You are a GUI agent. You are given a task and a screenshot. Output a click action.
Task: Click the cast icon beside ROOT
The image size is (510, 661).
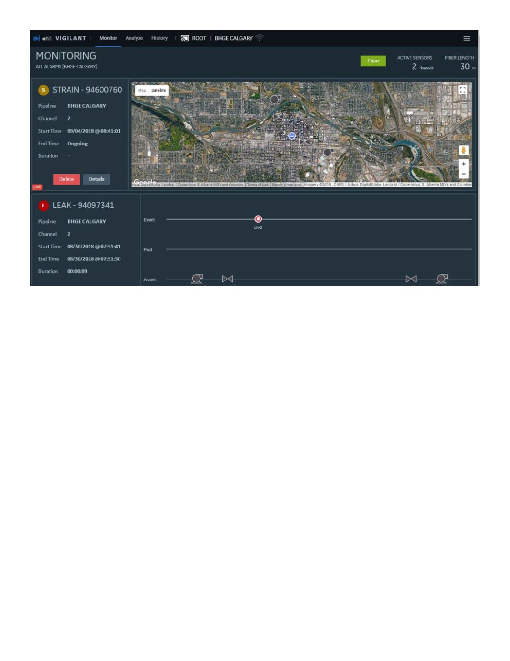(185, 38)
